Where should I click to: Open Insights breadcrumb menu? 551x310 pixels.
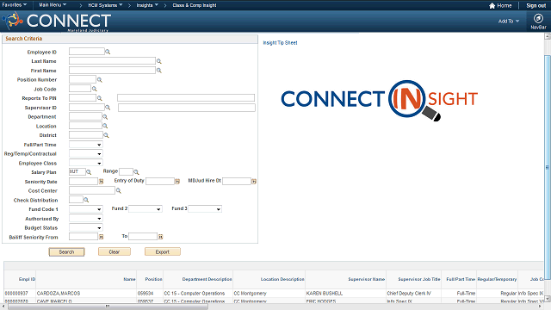pyautogui.click(x=147, y=5)
